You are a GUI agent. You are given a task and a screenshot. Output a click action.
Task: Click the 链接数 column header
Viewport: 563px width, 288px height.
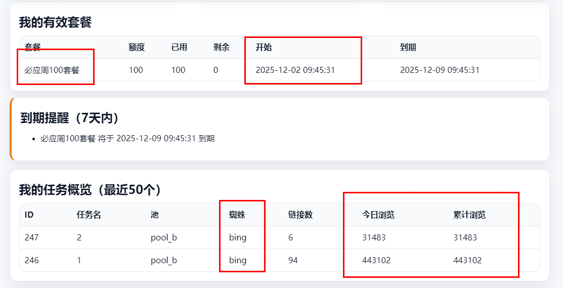tap(300, 215)
